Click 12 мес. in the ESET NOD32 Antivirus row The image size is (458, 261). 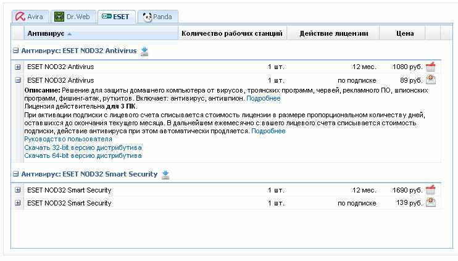364,67
